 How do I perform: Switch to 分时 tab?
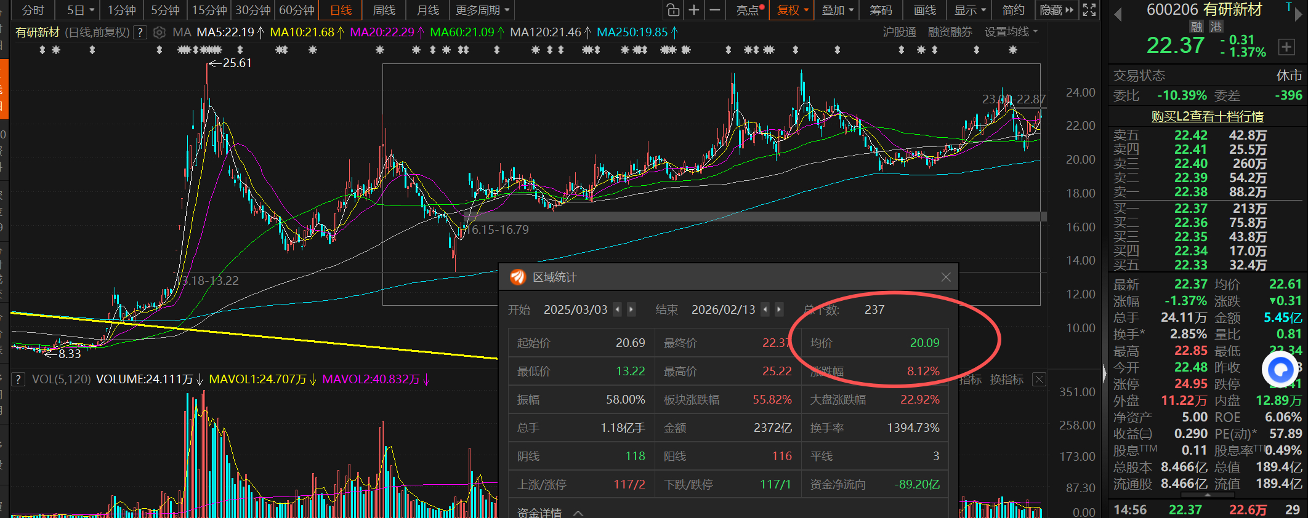(x=33, y=10)
